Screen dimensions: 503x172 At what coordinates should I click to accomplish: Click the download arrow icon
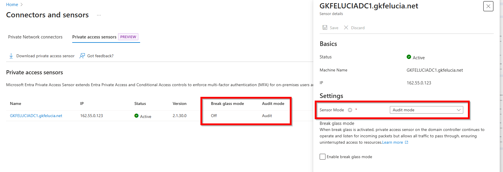click(11, 56)
